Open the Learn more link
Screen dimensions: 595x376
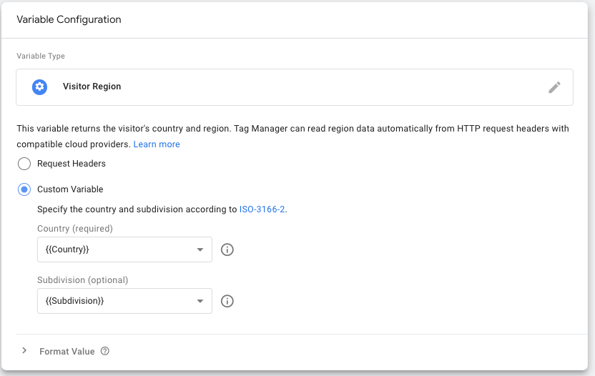(x=157, y=144)
